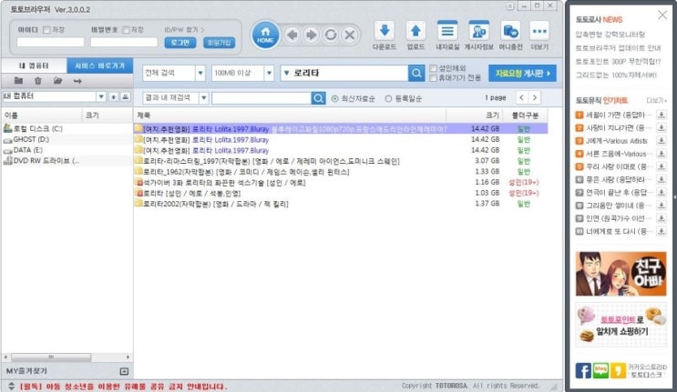Select the 최신자료순 radio button
Screen dimensions: 677x392
point(334,98)
